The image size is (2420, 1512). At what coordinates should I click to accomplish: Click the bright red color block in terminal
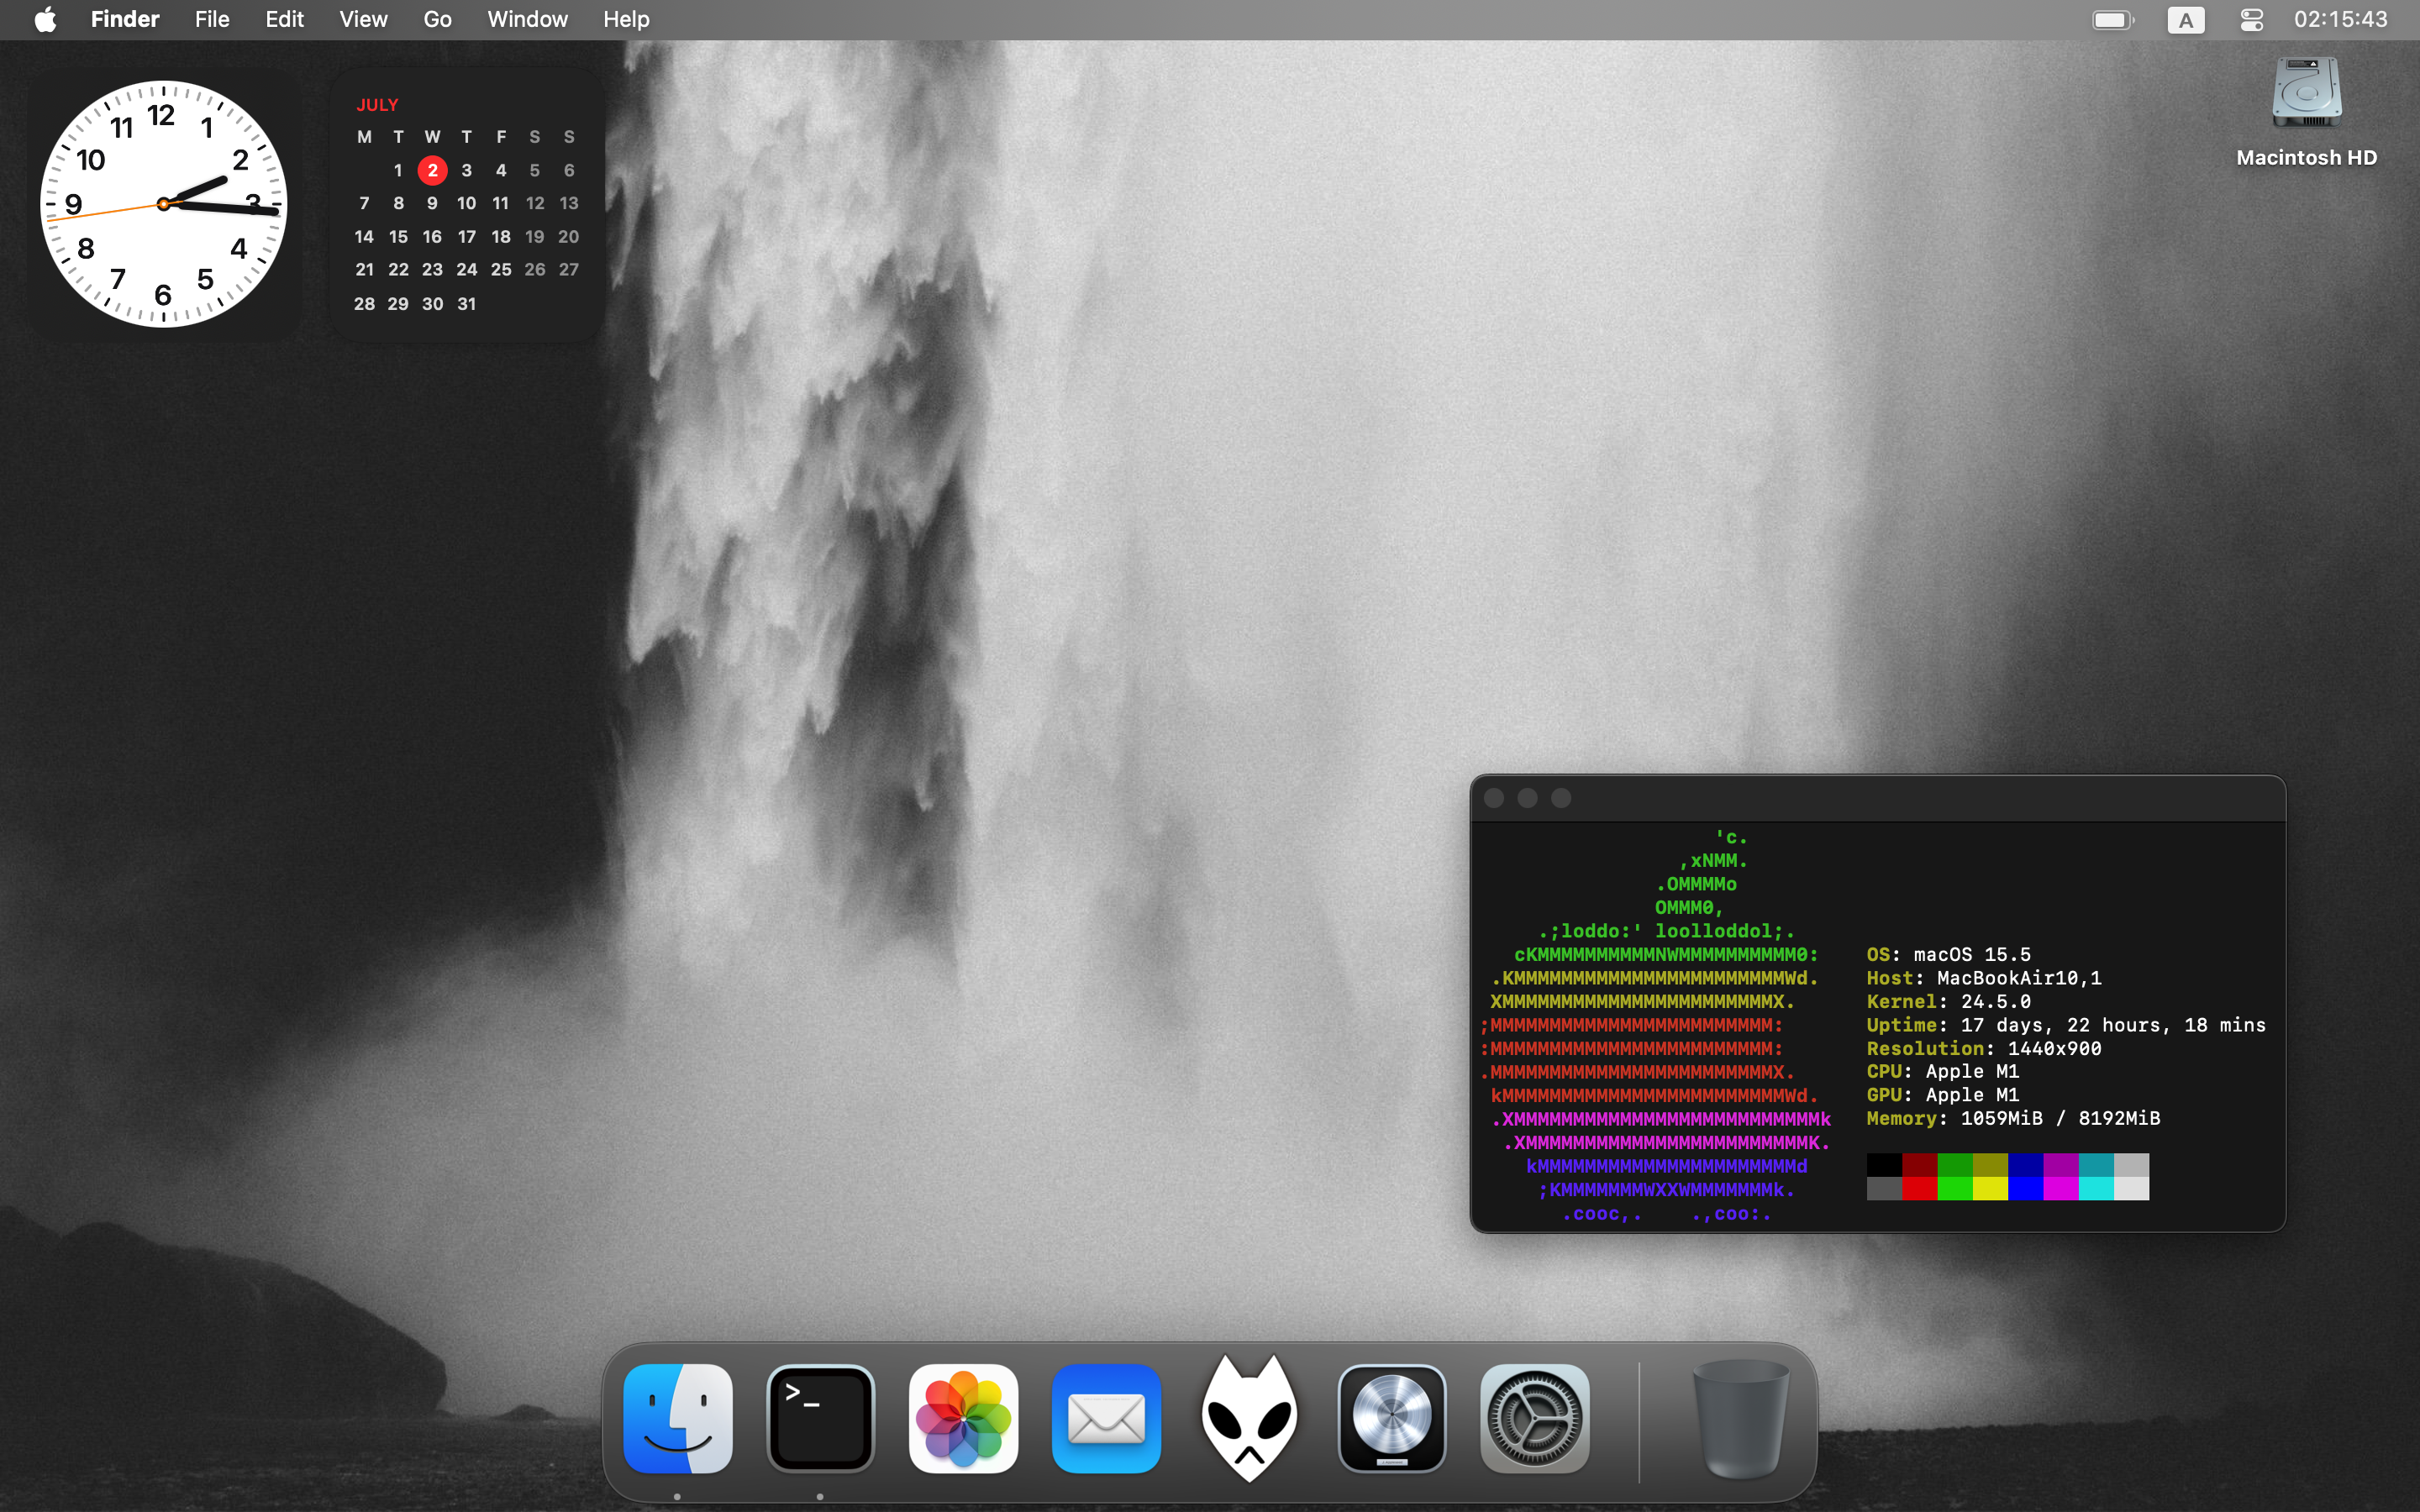(x=1919, y=1188)
